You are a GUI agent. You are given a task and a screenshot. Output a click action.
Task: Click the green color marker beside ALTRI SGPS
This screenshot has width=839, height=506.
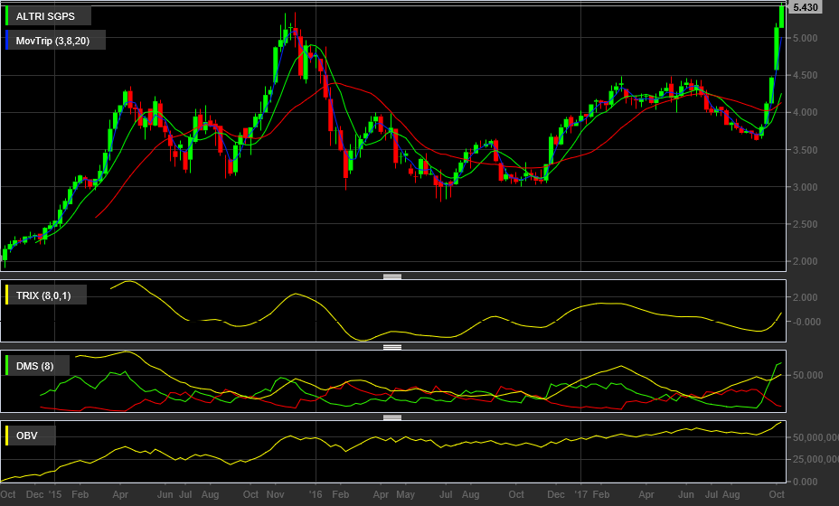click(6, 16)
